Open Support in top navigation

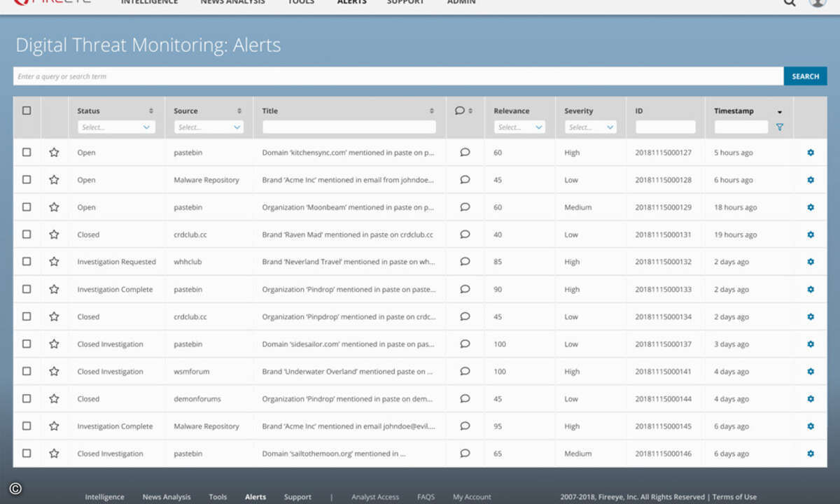coord(405,2)
